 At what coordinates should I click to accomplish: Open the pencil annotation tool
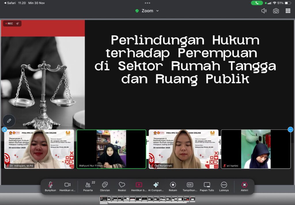(9, 121)
